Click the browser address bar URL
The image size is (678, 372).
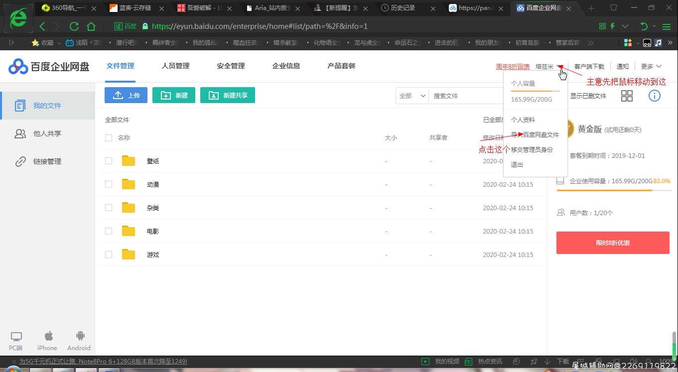click(x=260, y=26)
